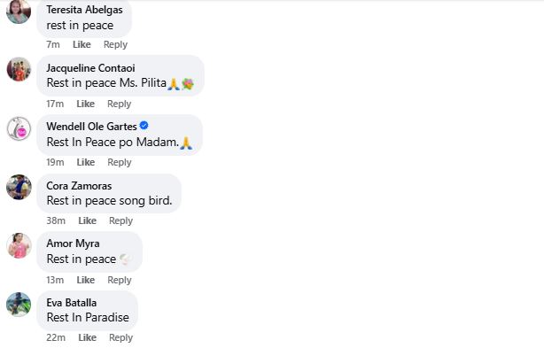Click the 17m timestamp on Jacqueline's comment
Image resolution: width=544 pixels, height=348 pixels.
55,104
